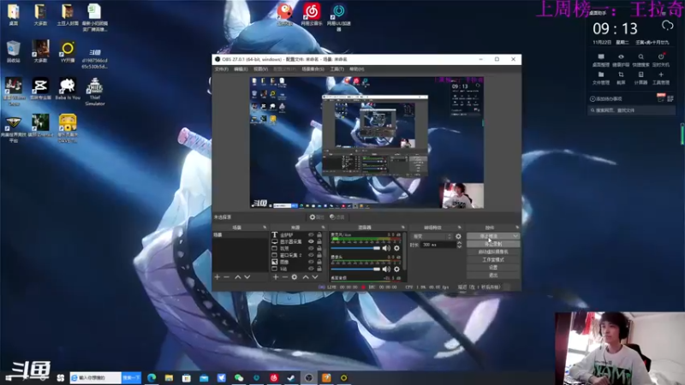Image resolution: width=685 pixels, height=385 pixels.
Task: Mute the 摄像头 audio speaker icon
Action: coord(386,269)
